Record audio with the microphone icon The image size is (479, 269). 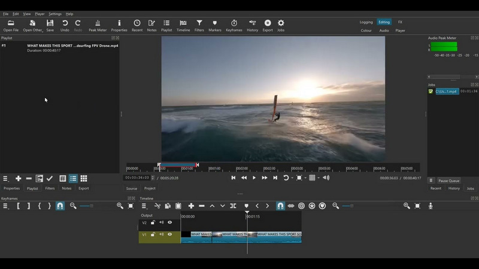[431, 206]
